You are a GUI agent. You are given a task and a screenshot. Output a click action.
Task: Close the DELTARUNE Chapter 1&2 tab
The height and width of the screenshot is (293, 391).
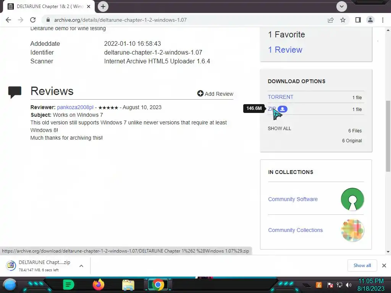coord(89,6)
